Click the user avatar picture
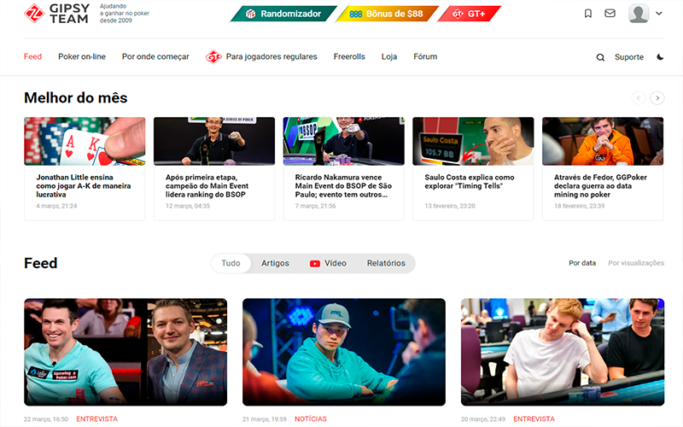683x427 pixels. pyautogui.click(x=639, y=14)
